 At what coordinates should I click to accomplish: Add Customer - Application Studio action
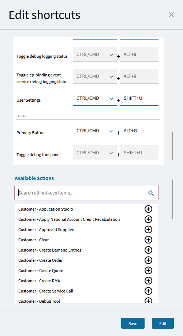(x=148, y=209)
